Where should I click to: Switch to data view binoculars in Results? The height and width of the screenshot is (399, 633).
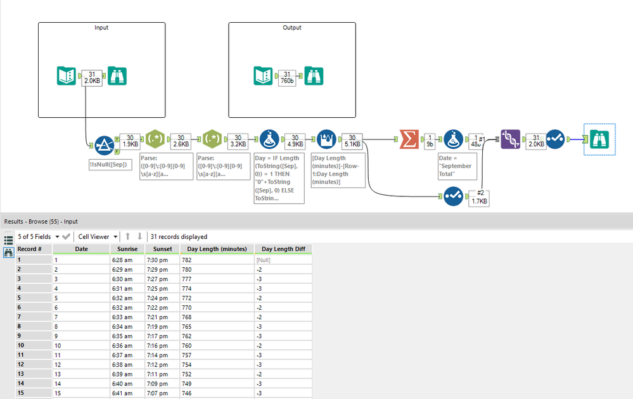(x=8, y=253)
